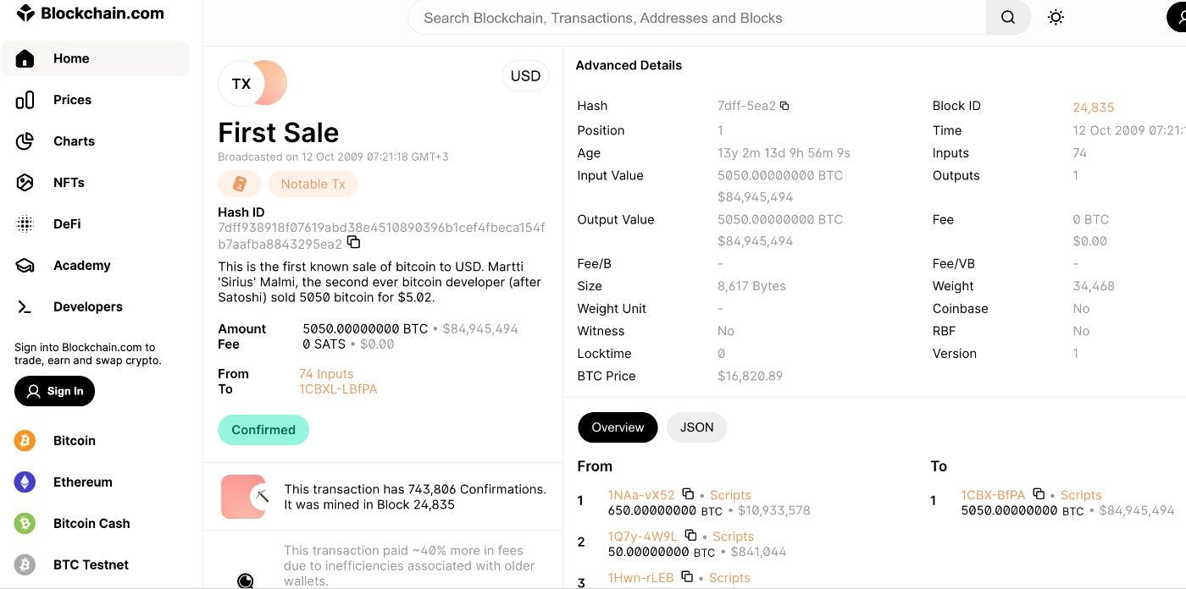Viewport: 1186px width, 589px height.
Task: Click the DeFi dotted-circle icon
Action: (x=25, y=224)
